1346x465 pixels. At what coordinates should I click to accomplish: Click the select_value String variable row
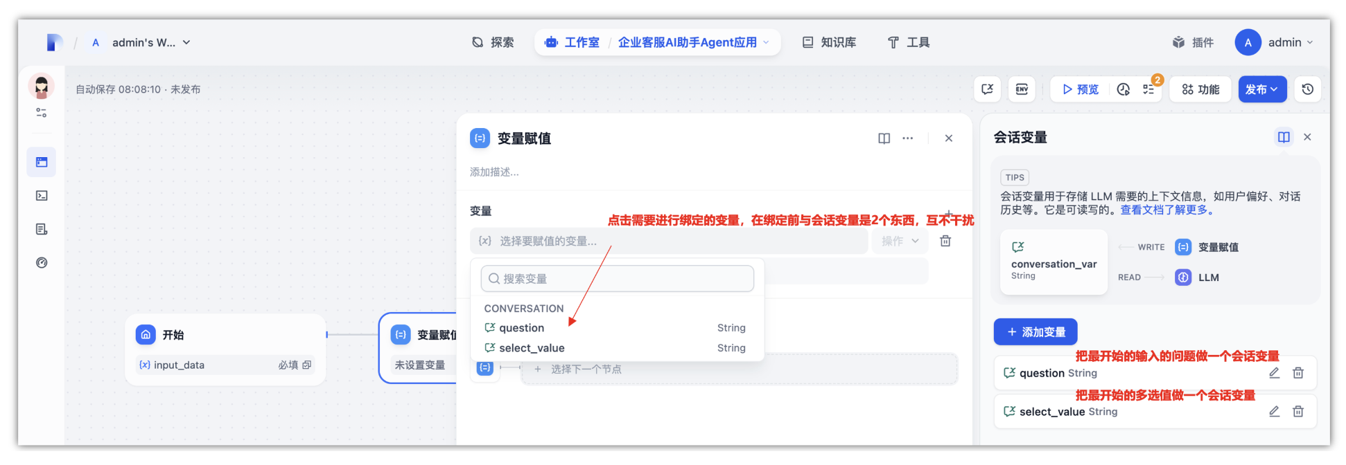click(1155, 412)
